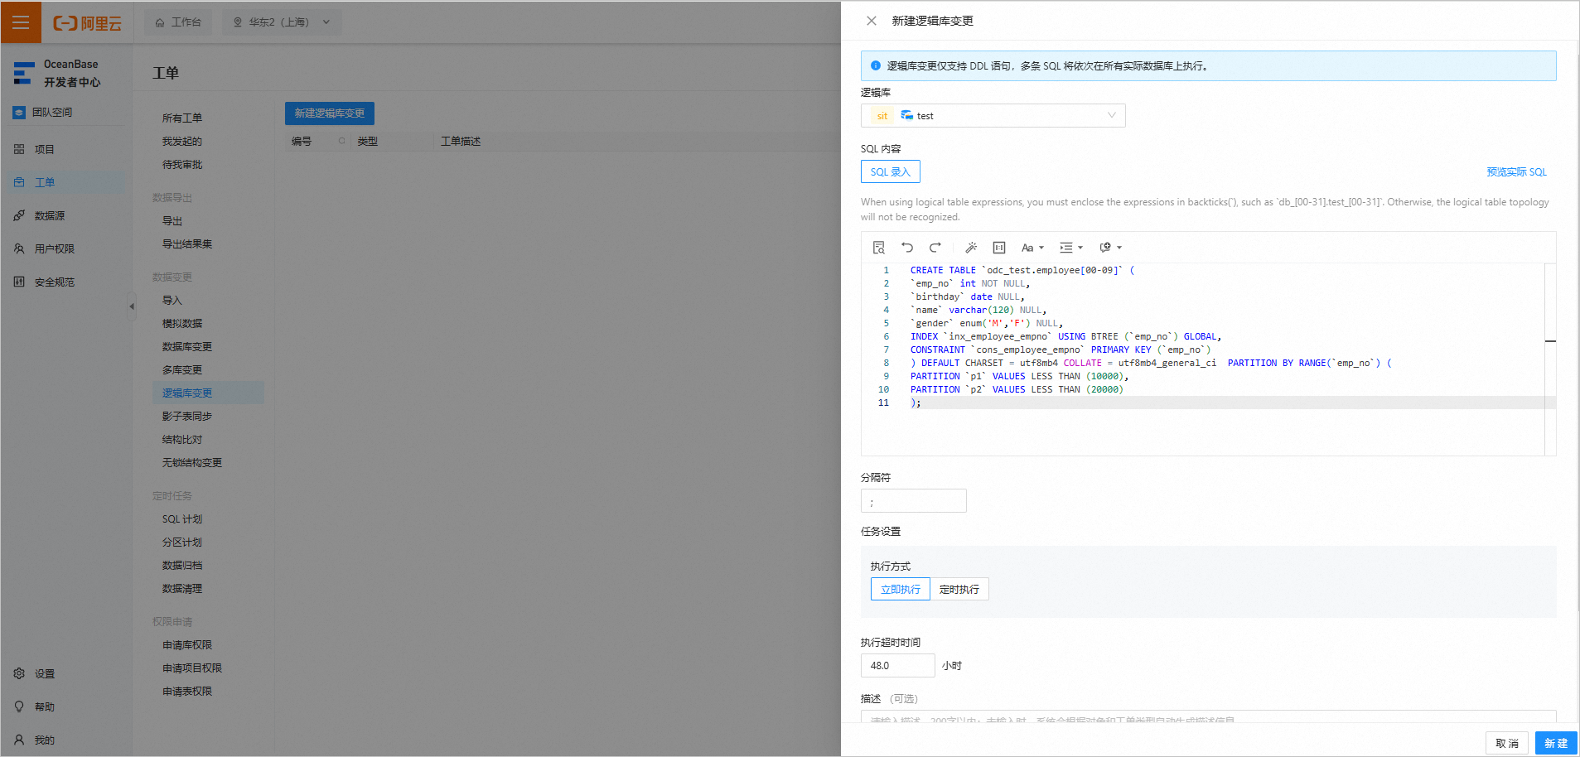Open 工作台 in the top bar
The width and height of the screenshot is (1580, 757).
tap(178, 22)
